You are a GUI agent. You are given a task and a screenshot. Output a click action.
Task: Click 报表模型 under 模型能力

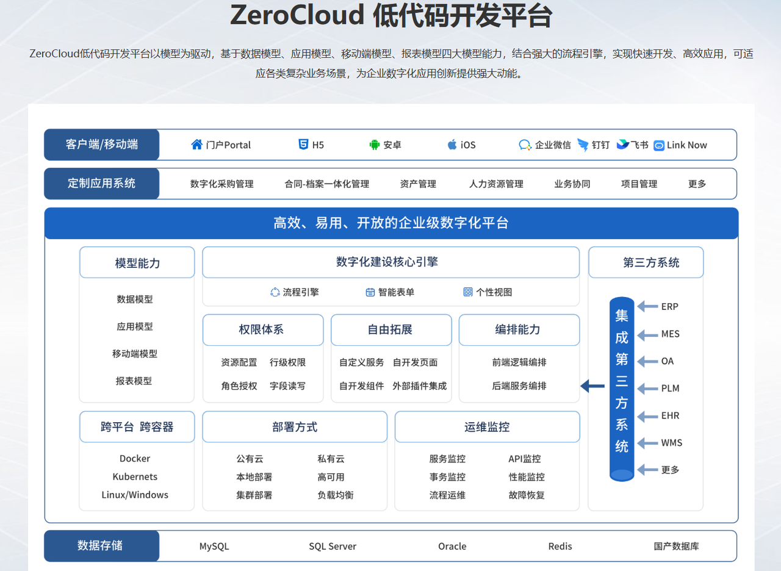tap(134, 381)
